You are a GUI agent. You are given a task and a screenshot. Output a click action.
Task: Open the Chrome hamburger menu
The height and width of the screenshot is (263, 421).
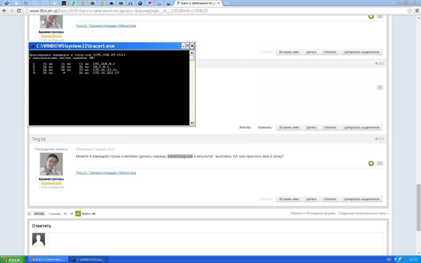click(x=416, y=11)
